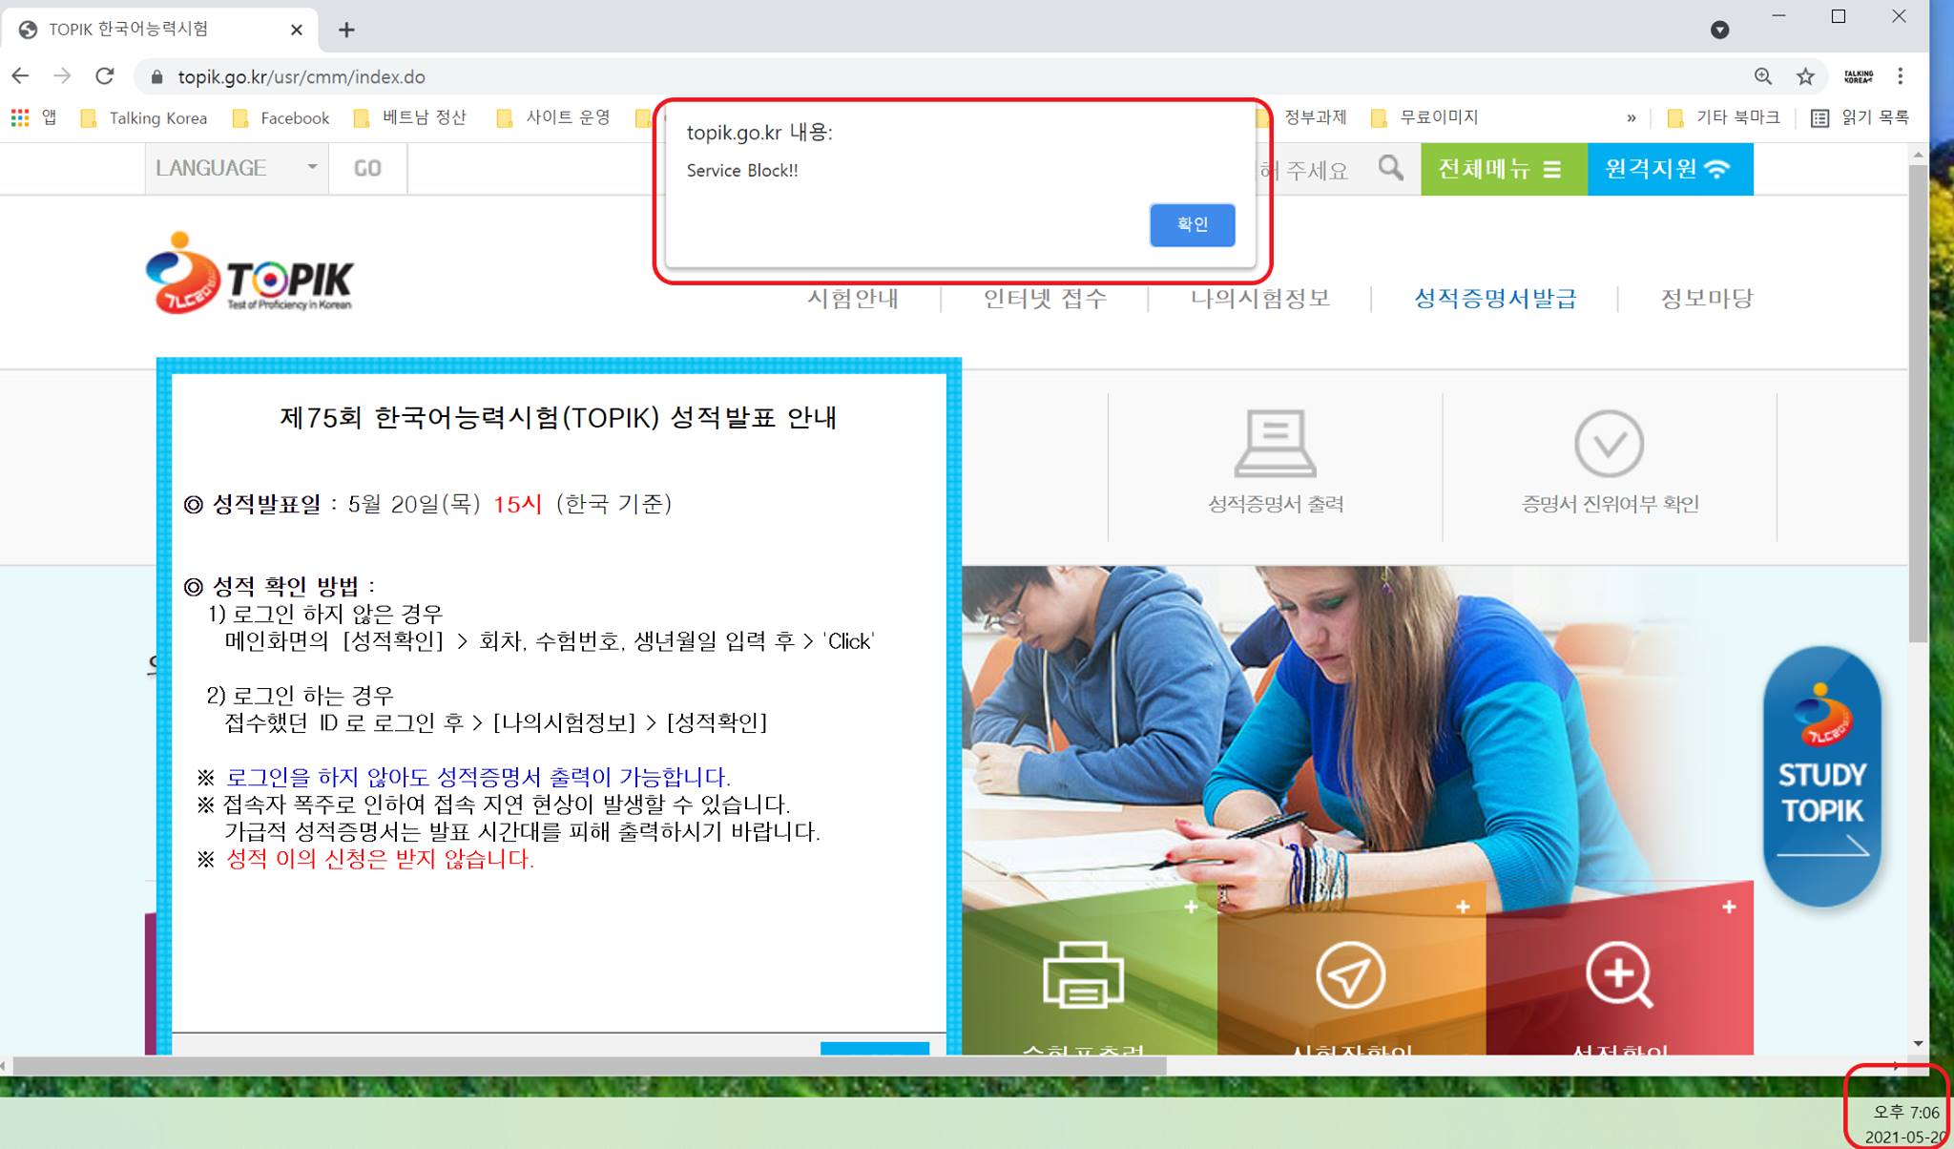Viewport: 1954px width, 1149px height.
Task: Click the browser forward arrow
Action: click(x=63, y=76)
